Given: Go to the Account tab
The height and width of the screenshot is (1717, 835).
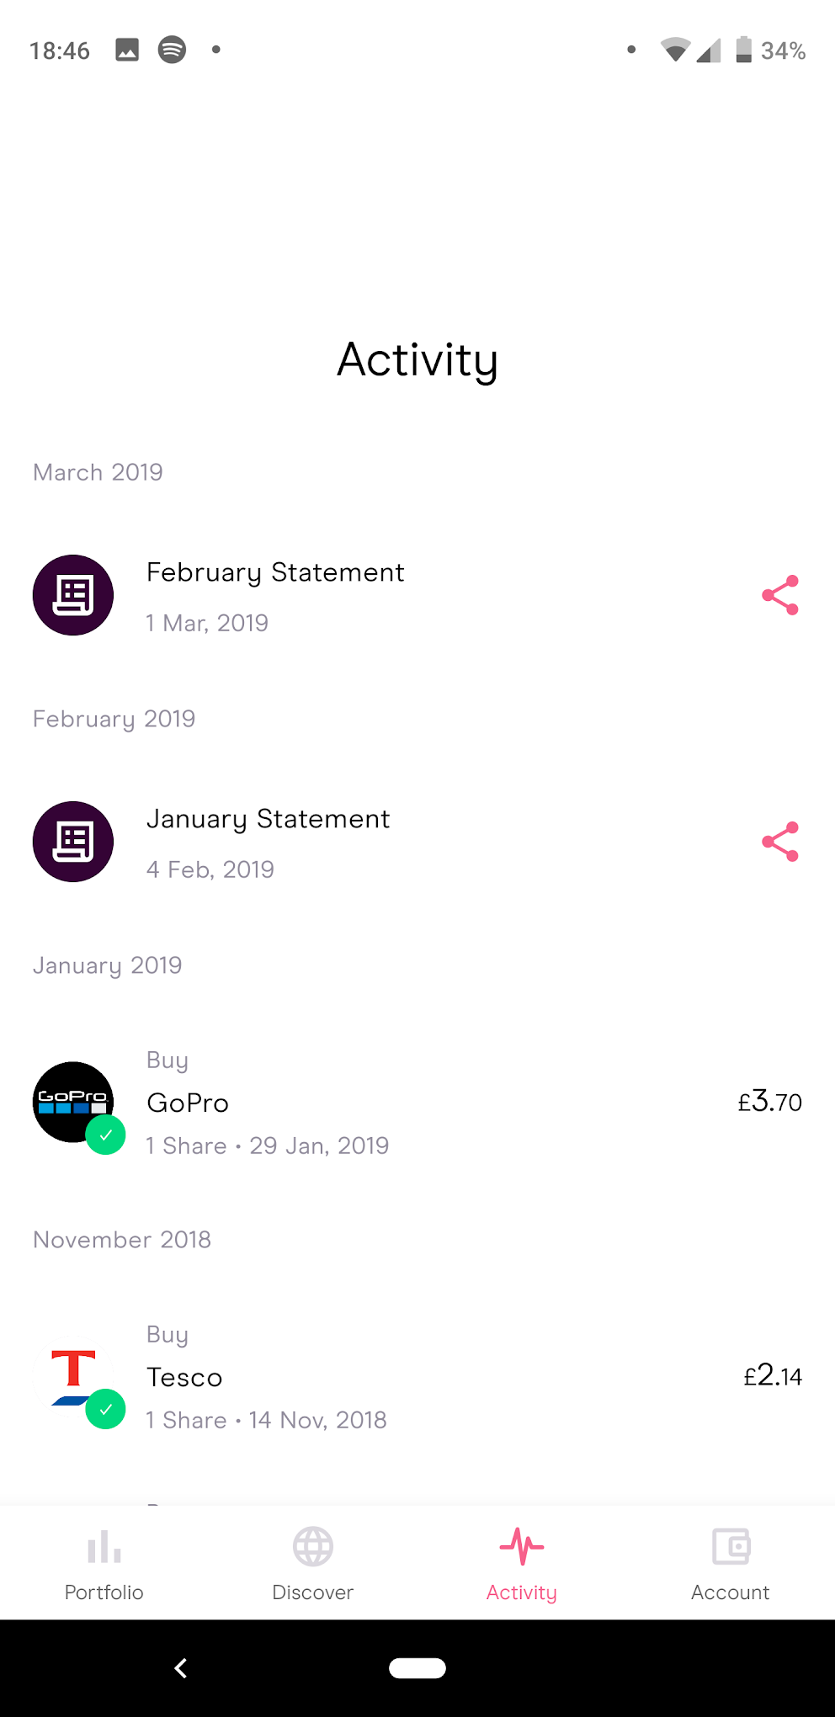Looking at the screenshot, I should click(x=731, y=1565).
